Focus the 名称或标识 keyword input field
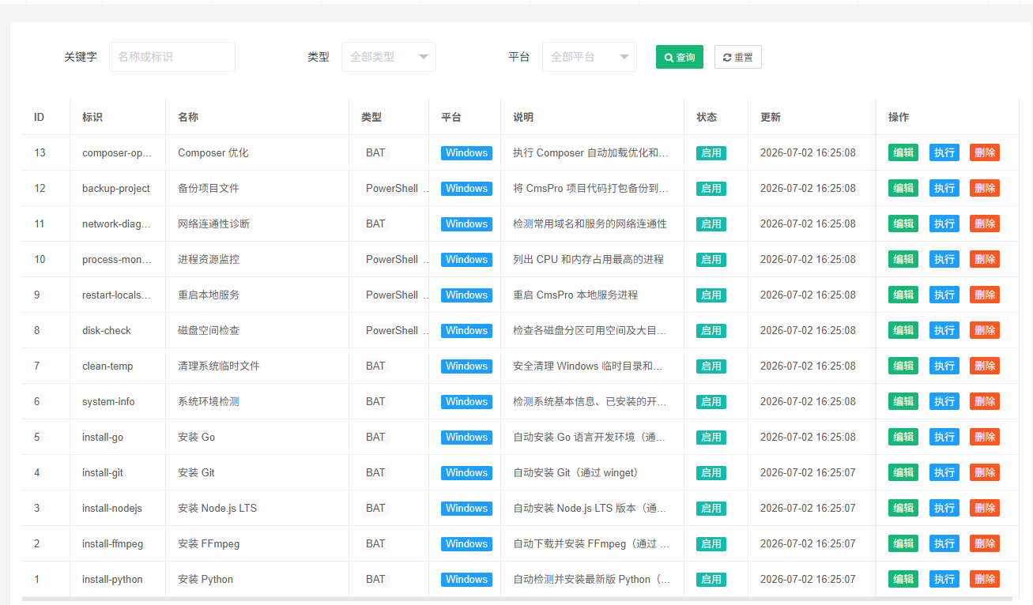Image resolution: width=1033 pixels, height=605 pixels. pos(172,57)
